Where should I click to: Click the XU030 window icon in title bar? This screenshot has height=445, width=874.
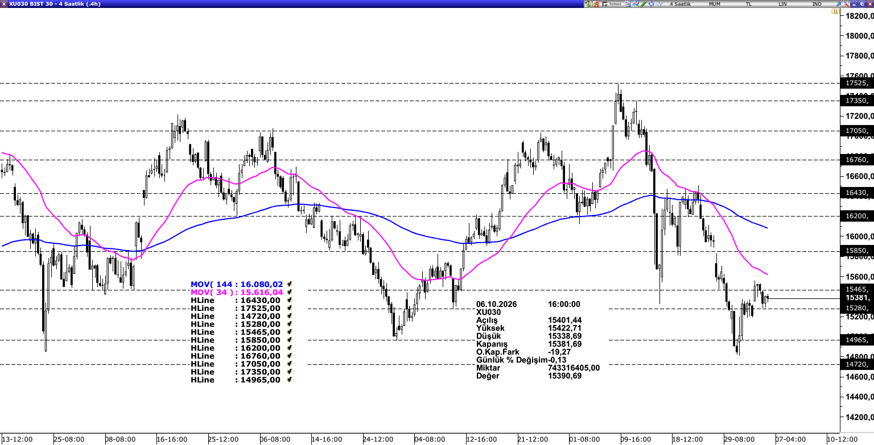(x=4, y=4)
